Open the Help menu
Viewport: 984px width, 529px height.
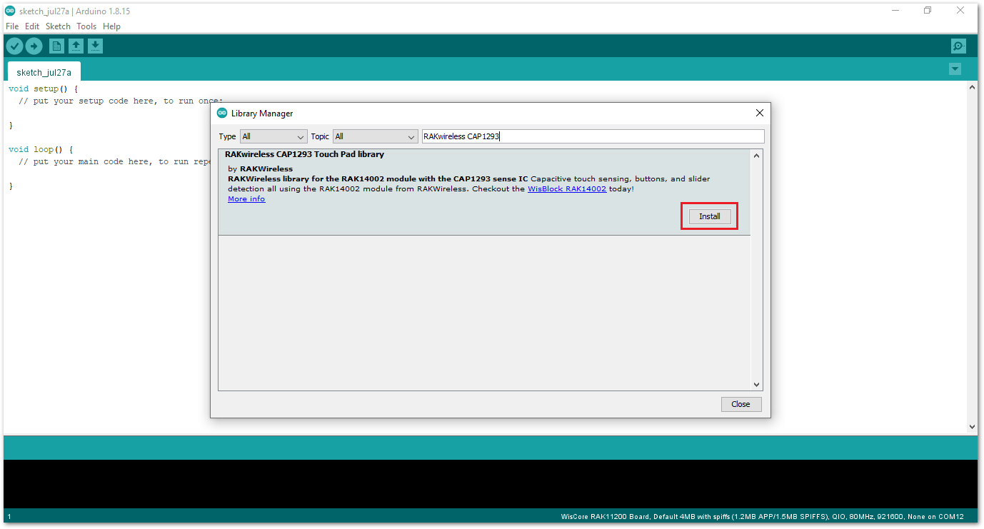pyautogui.click(x=111, y=26)
